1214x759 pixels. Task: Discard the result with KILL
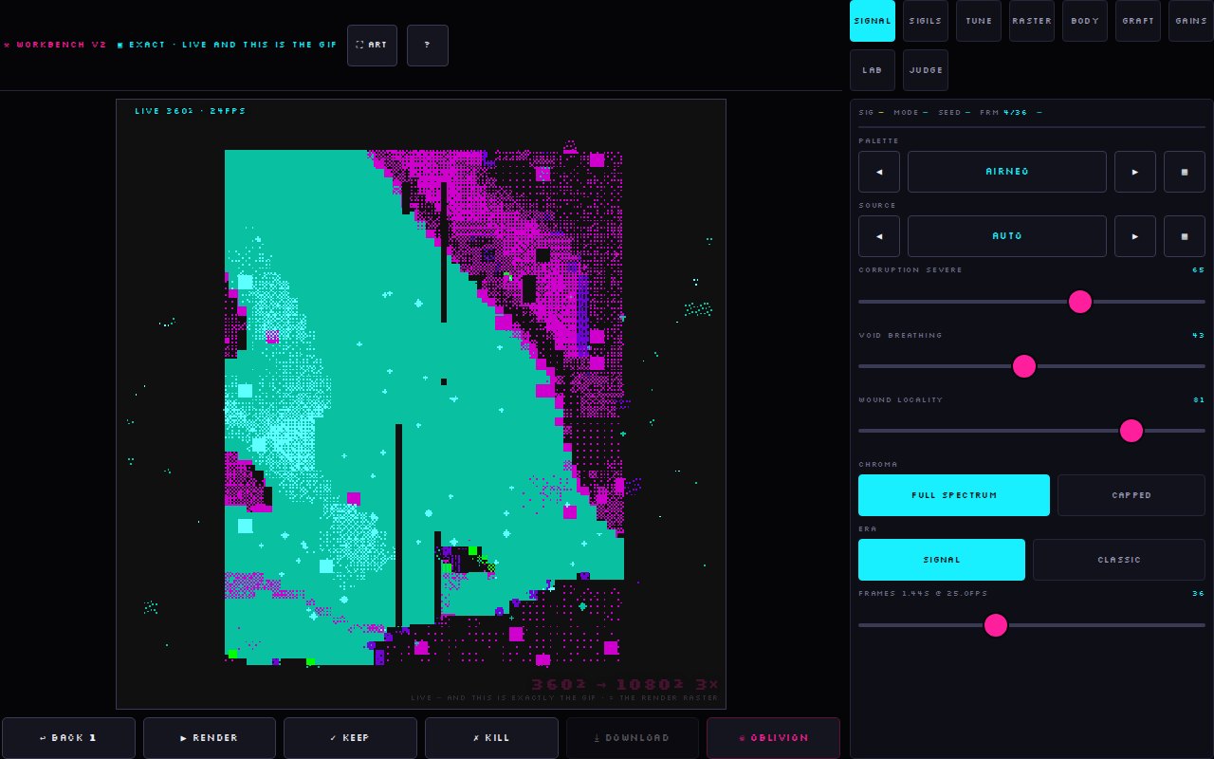pos(491,738)
